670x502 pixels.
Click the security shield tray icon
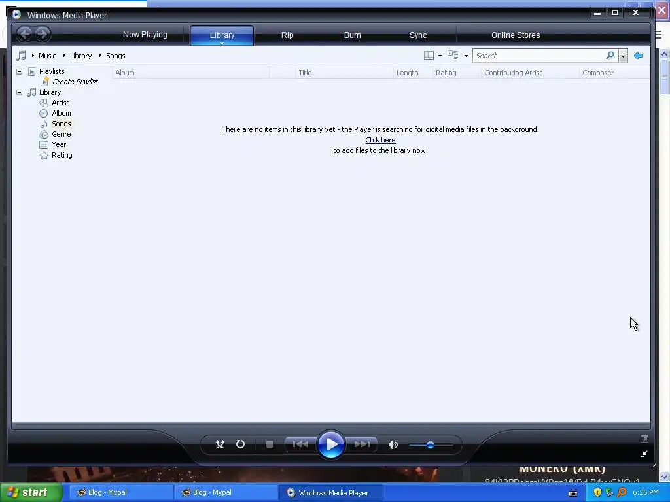(597, 492)
